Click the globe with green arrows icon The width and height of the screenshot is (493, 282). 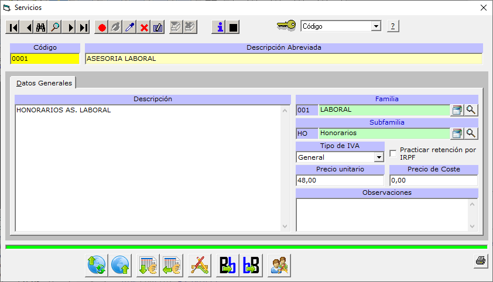click(x=97, y=266)
